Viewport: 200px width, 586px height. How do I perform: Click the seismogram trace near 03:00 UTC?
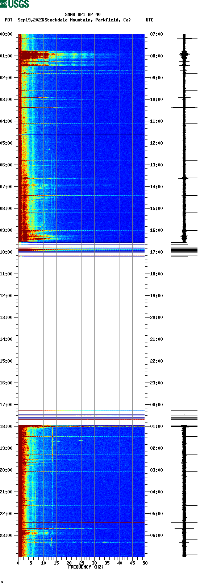[184, 470]
